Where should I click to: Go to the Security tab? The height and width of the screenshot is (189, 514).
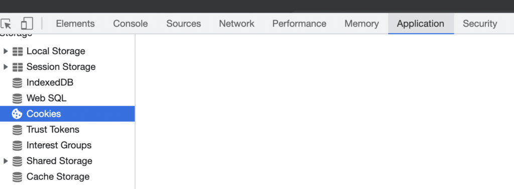(x=480, y=24)
